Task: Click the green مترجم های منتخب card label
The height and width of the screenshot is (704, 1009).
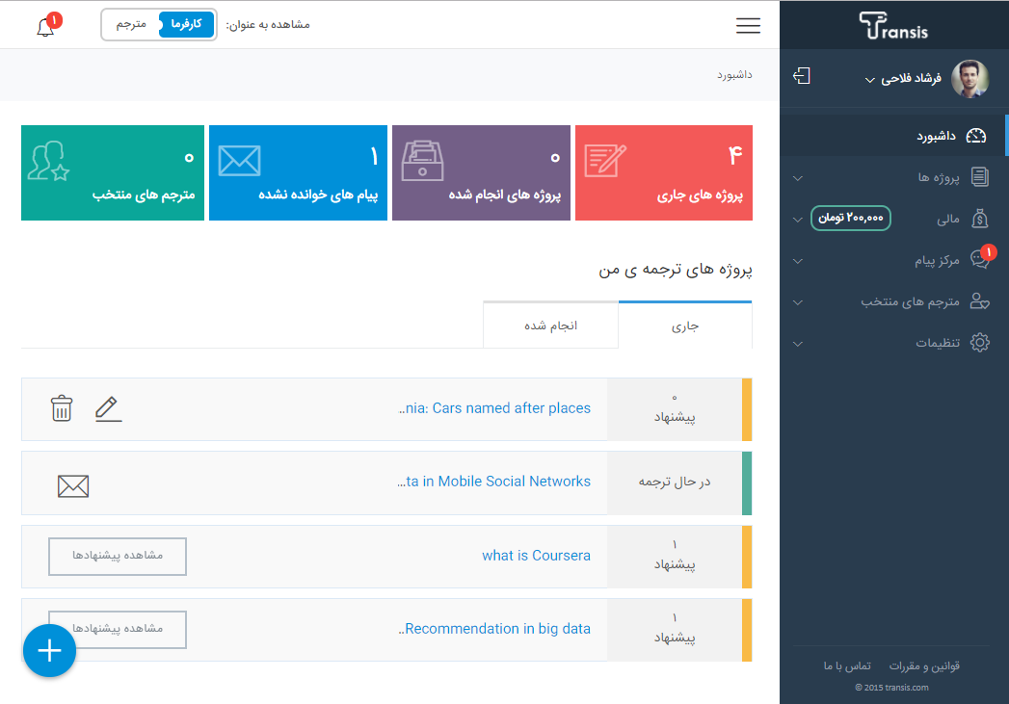Action: [144, 195]
